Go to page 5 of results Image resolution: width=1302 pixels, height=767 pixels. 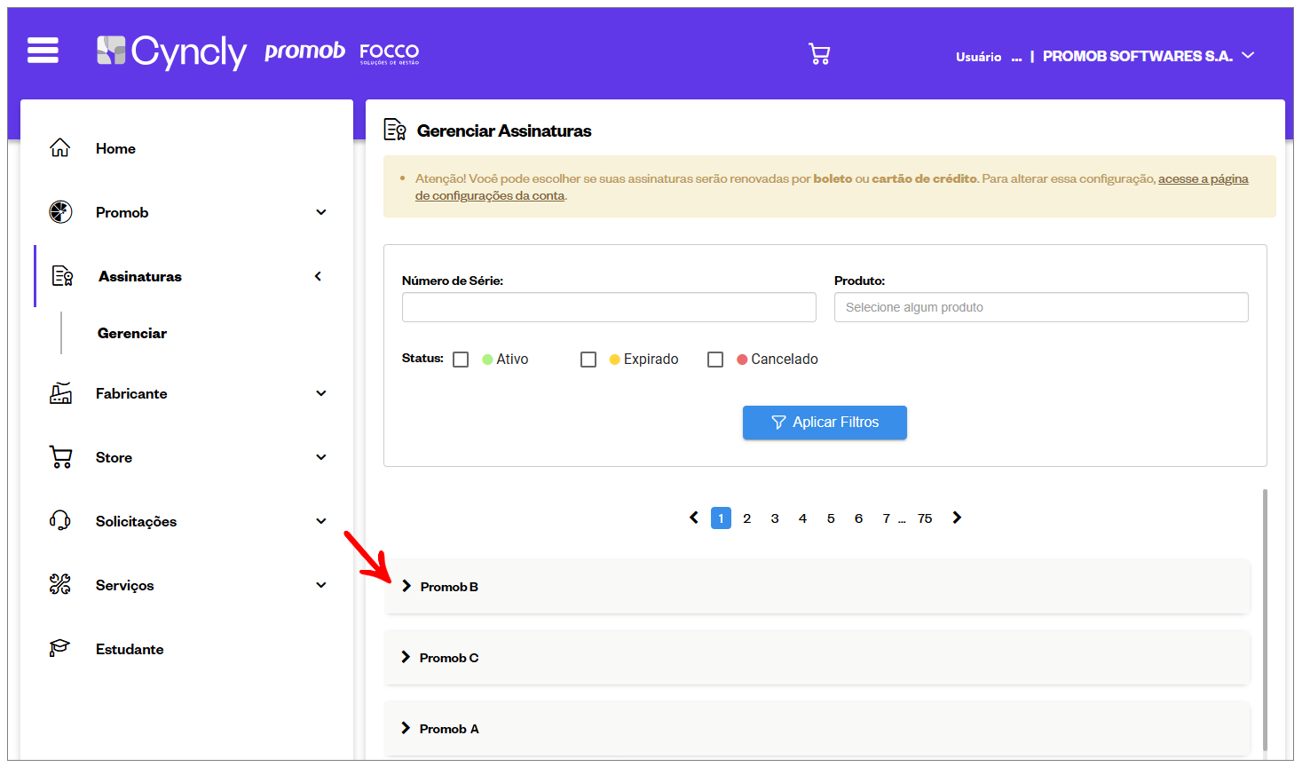(x=831, y=518)
